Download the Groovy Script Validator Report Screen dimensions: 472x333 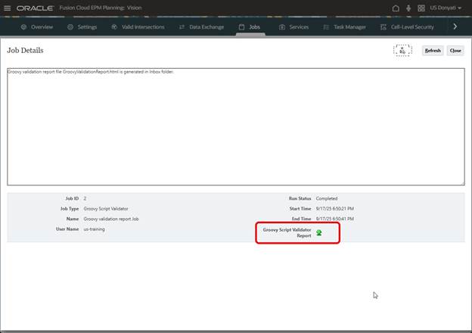(319, 233)
